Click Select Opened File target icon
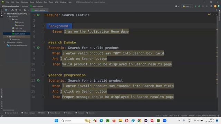Screen dimensions: 221x124 (12, 10)
